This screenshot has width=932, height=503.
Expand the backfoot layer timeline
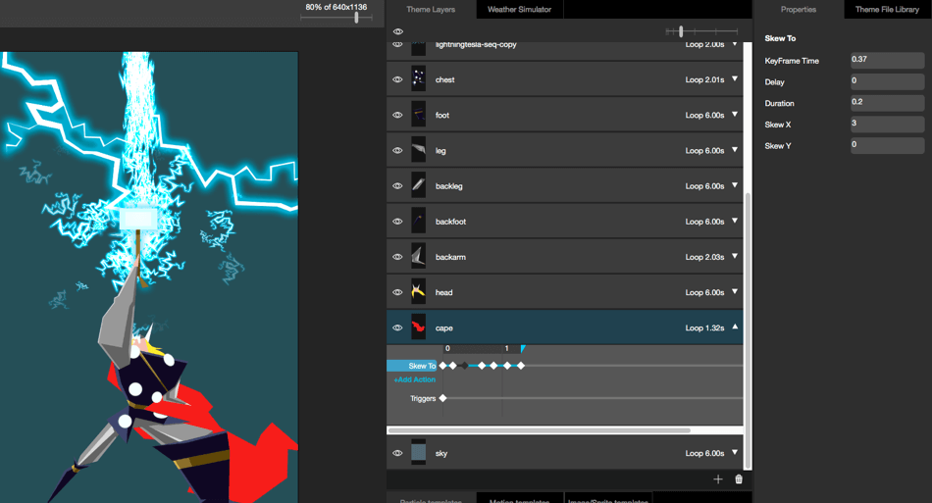click(x=735, y=221)
